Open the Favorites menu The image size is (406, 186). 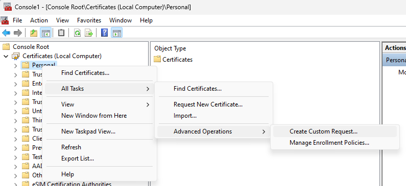point(89,20)
